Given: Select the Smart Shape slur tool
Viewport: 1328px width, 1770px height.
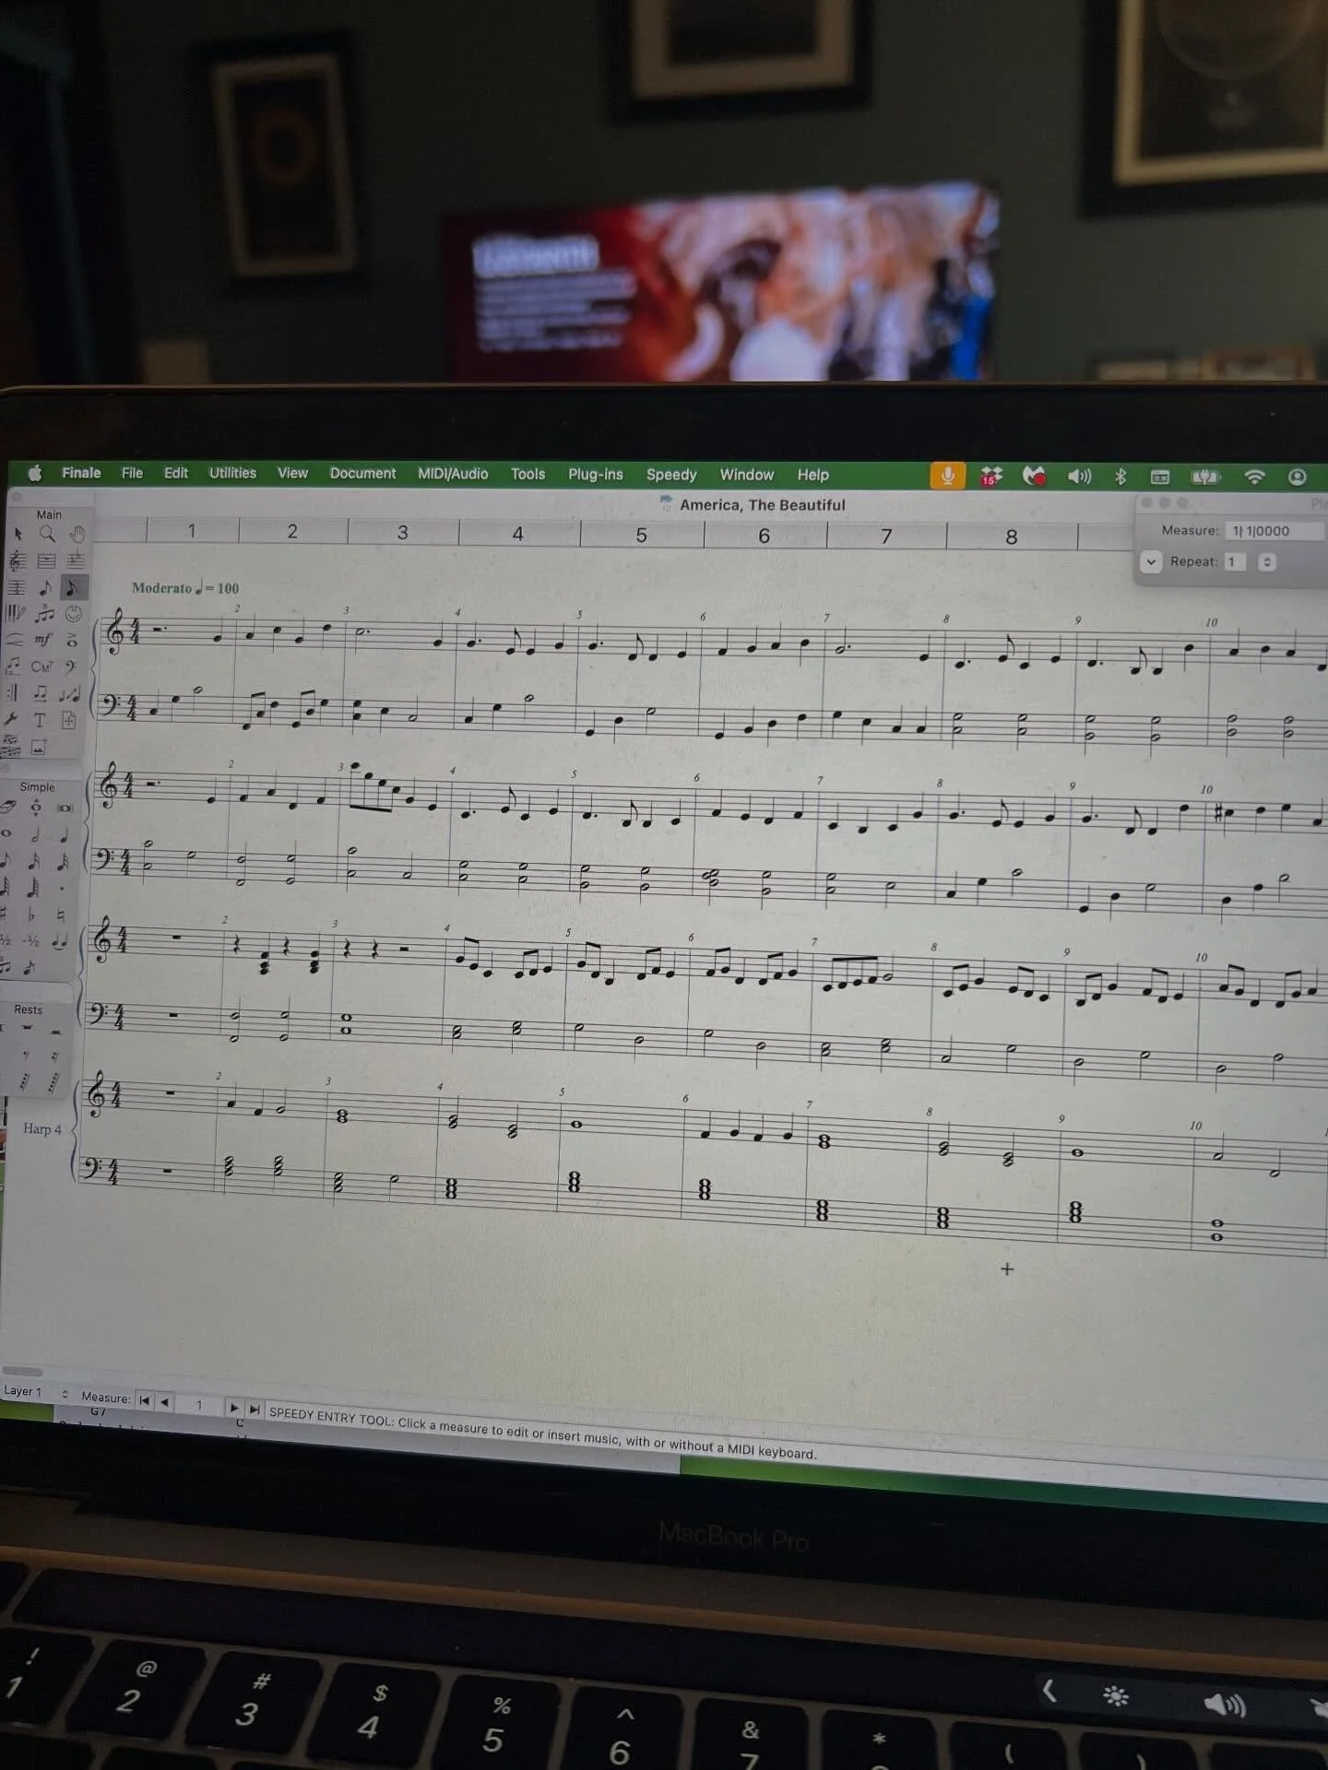Looking at the screenshot, I should [x=15, y=639].
